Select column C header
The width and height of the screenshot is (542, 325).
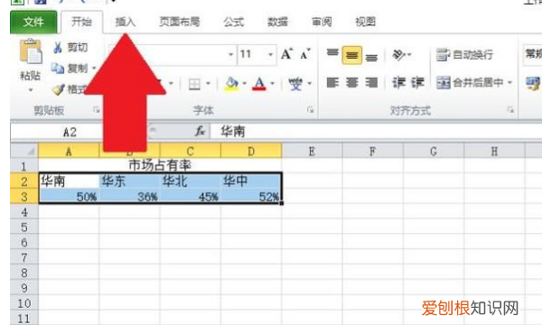(x=190, y=152)
